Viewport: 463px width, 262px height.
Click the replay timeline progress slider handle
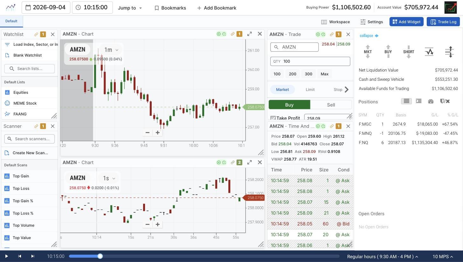[x=100, y=256]
